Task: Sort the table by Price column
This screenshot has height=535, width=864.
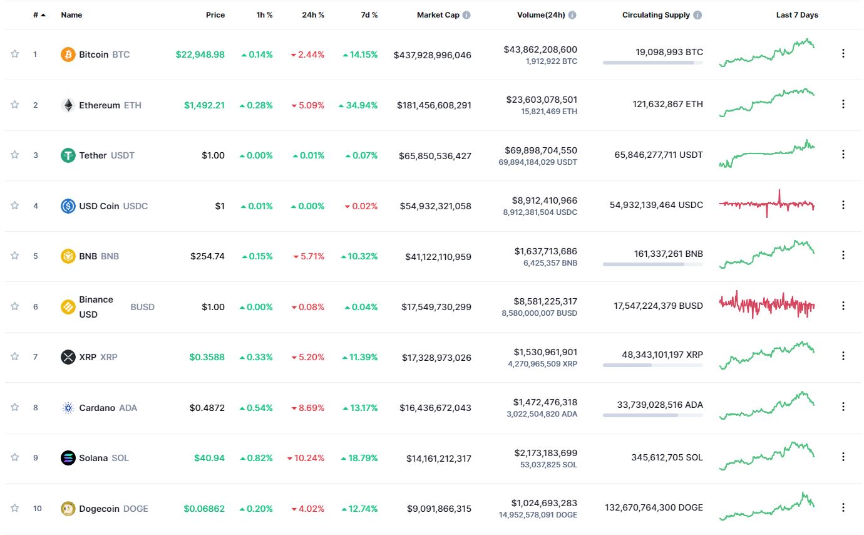Action: click(215, 15)
